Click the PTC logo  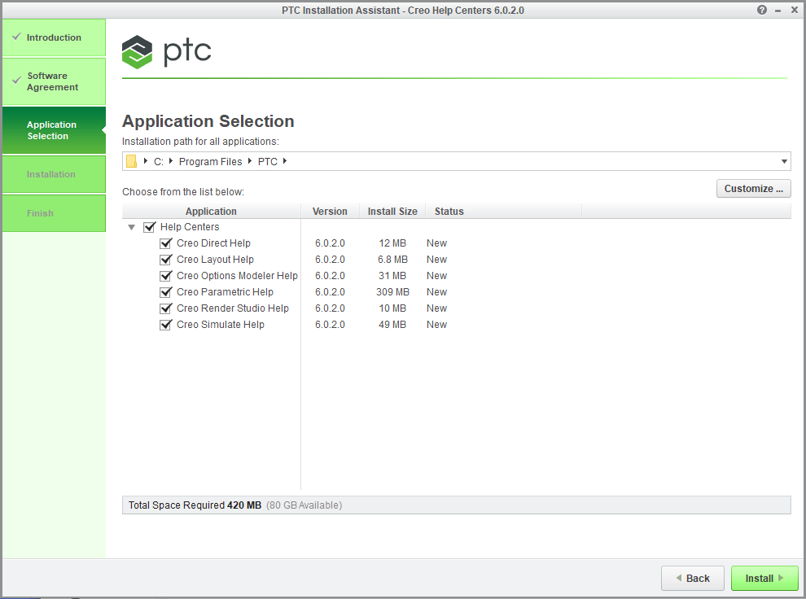coord(167,53)
